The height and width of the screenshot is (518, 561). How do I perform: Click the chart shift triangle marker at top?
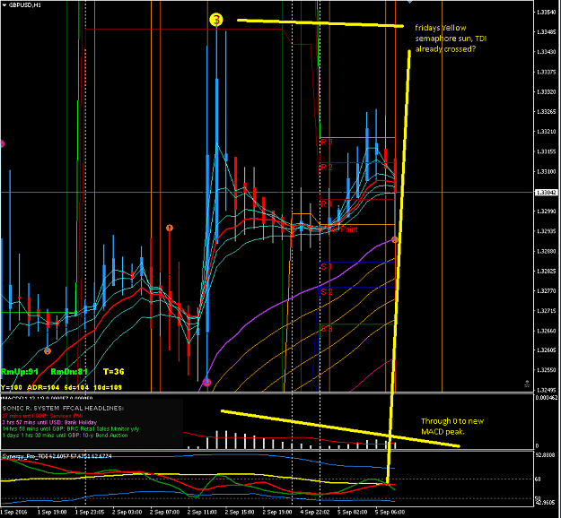tap(409, 2)
